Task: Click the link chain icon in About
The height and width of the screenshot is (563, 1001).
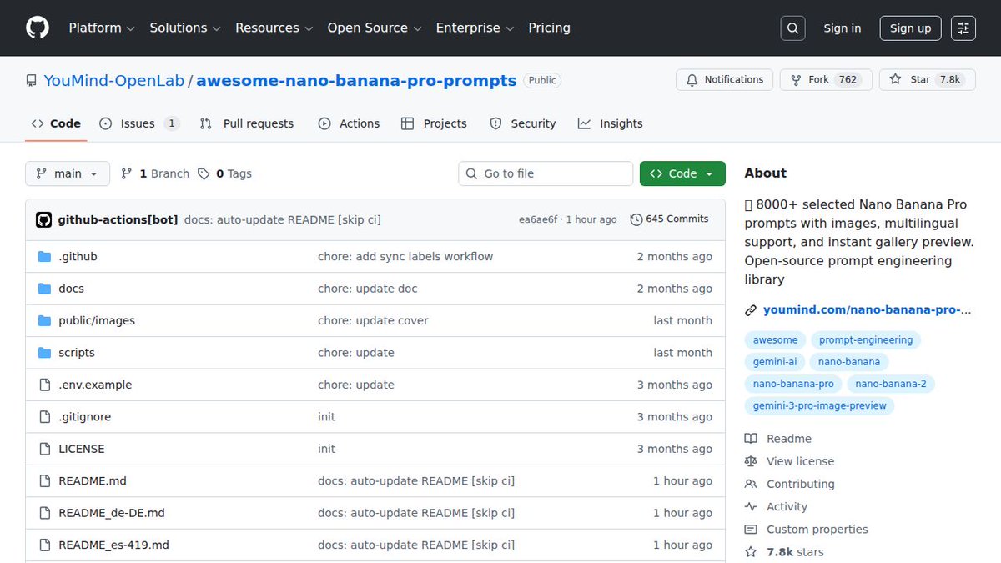Action: (751, 310)
